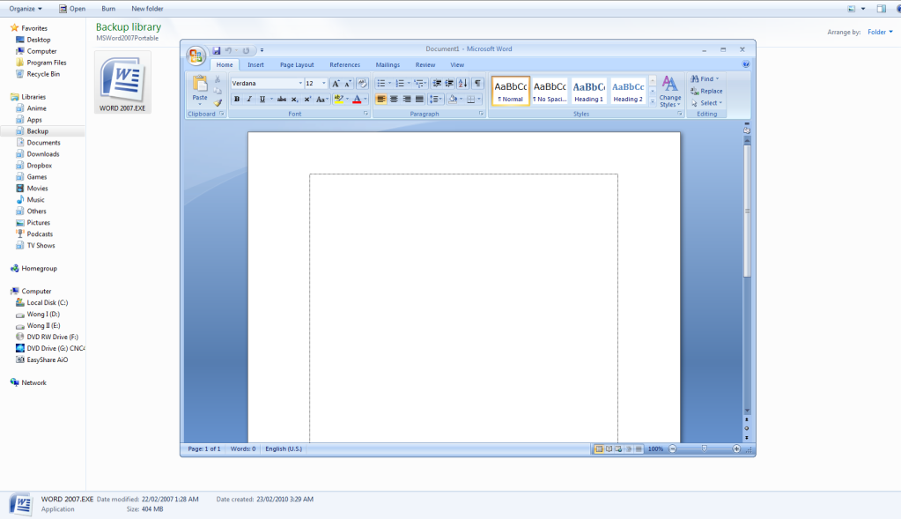Click the Increase Indent icon
This screenshot has width=901, height=519.
449,84
